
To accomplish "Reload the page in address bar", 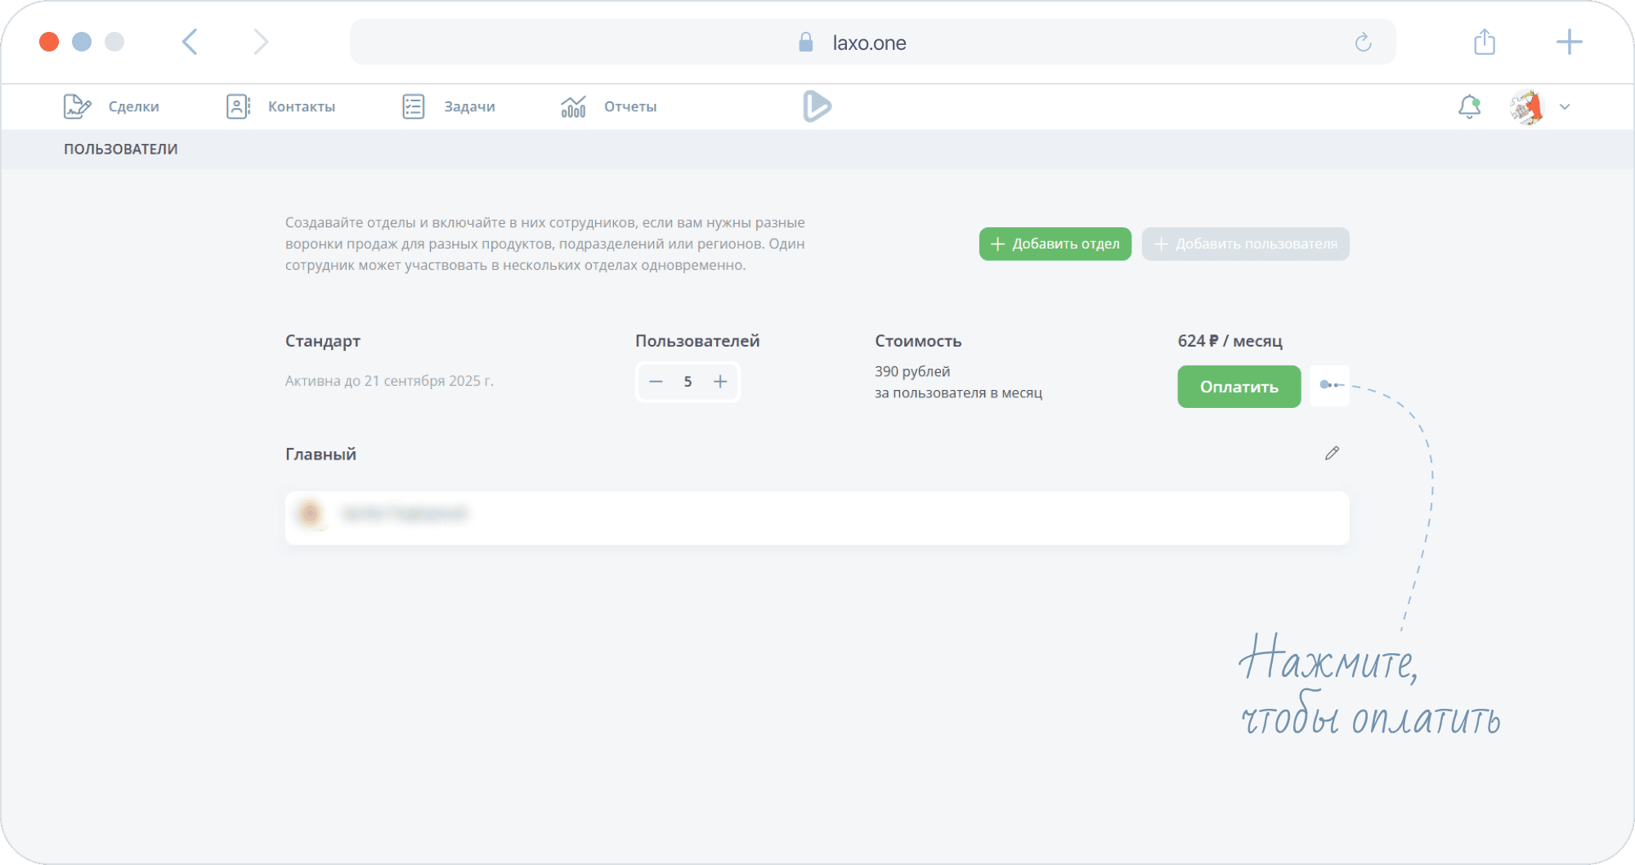I will pos(1363,43).
